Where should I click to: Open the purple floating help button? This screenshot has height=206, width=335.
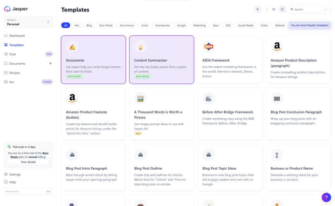coord(326,197)
